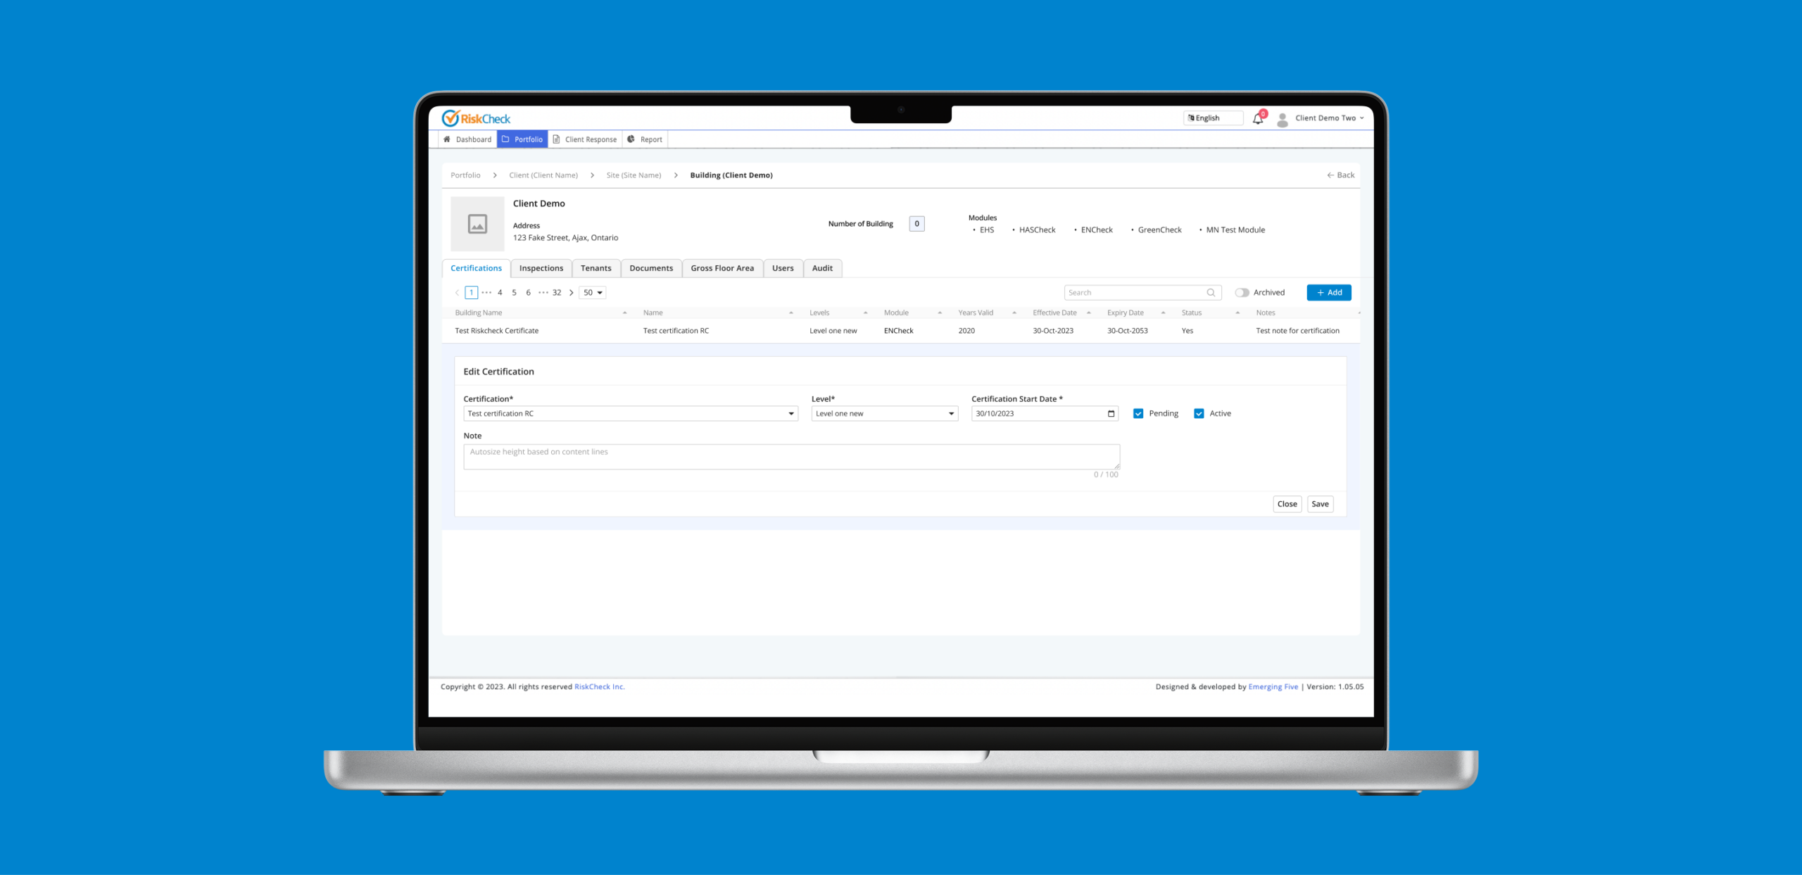Uncheck the Active checkbox
The image size is (1802, 875).
pos(1199,413)
